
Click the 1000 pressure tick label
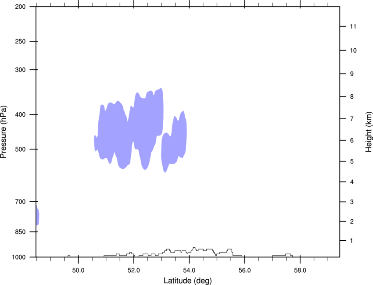(19, 257)
